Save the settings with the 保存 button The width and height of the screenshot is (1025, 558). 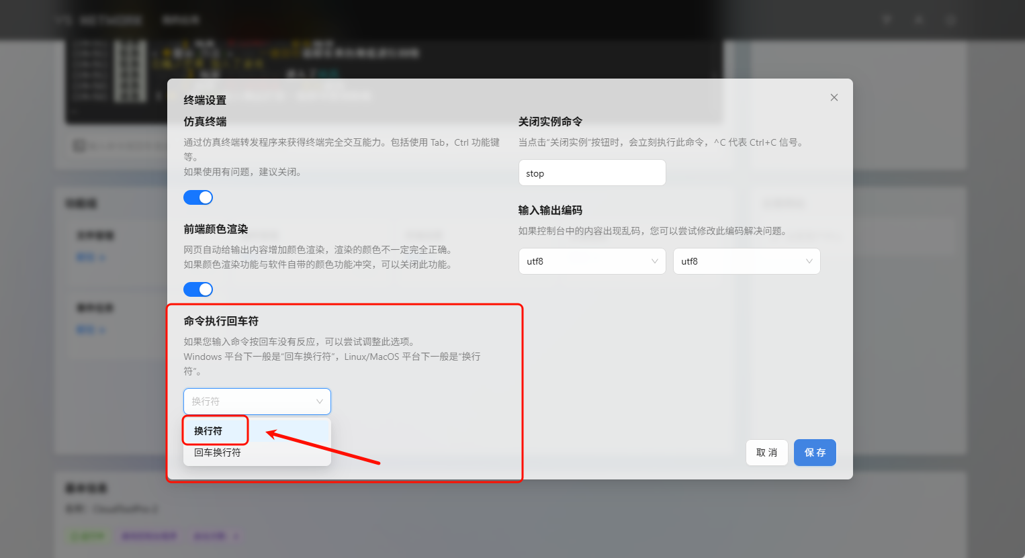pos(815,453)
